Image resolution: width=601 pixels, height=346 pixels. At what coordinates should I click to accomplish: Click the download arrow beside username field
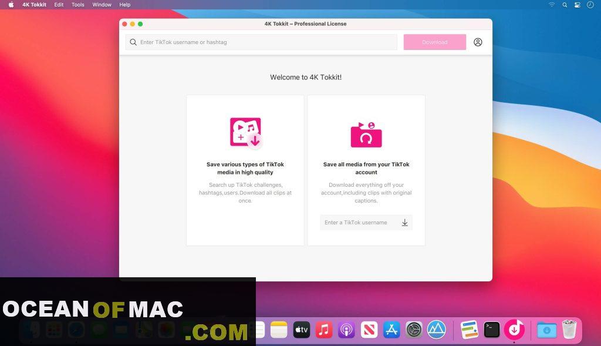(405, 223)
